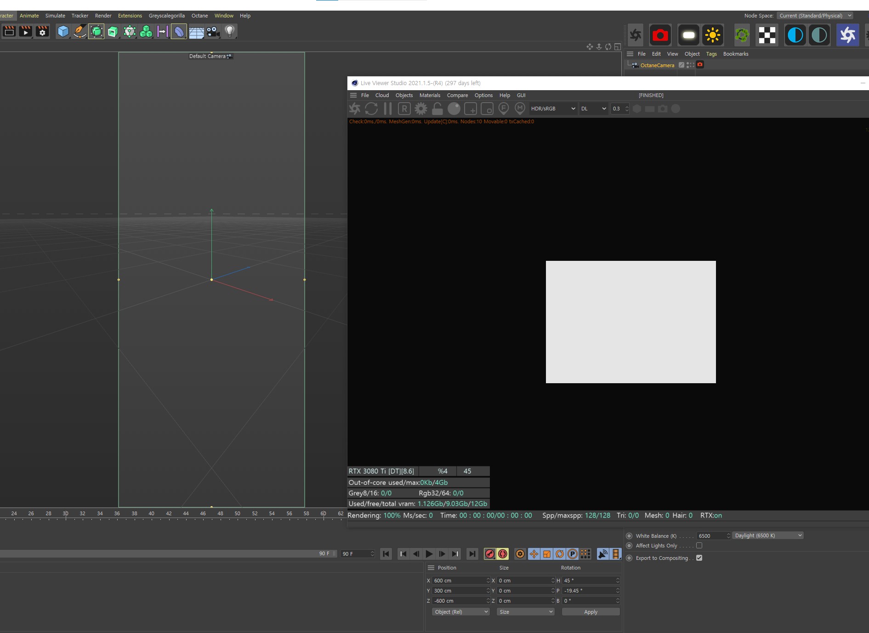Viewport: 869px width, 633px height.
Task: Toggle Affect Lights Only checkbox
Action: [x=699, y=546]
